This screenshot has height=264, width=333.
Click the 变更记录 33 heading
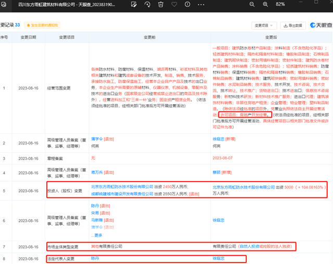[x=10, y=25]
